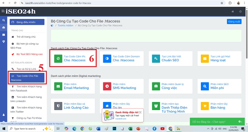Image resolution: width=248 pixels, height=132 pixels.
Task: Open the browser extensions puzzle icon
Action: 230,3
